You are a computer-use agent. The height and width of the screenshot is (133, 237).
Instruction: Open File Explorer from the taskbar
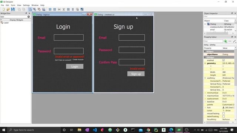pyautogui.click(x=79, y=130)
